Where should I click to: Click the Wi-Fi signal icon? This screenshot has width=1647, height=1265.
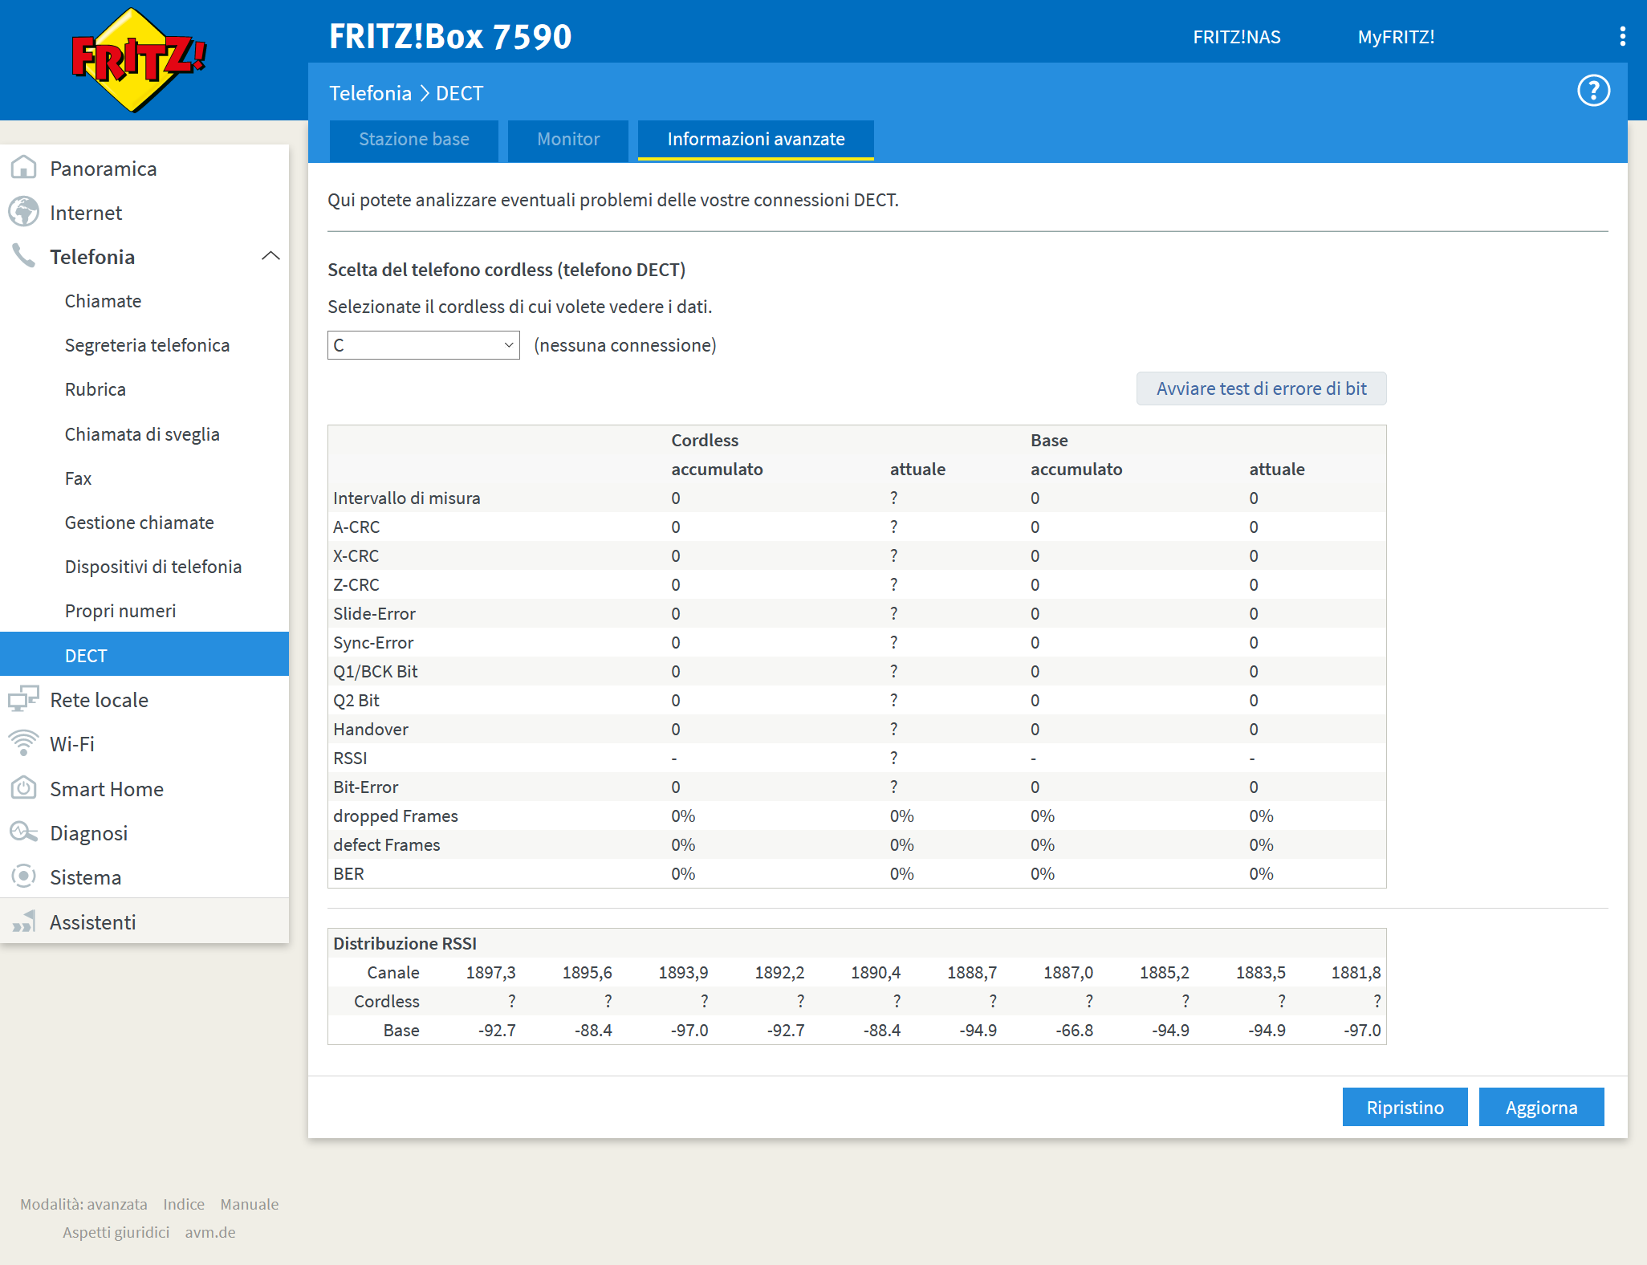coord(23,743)
